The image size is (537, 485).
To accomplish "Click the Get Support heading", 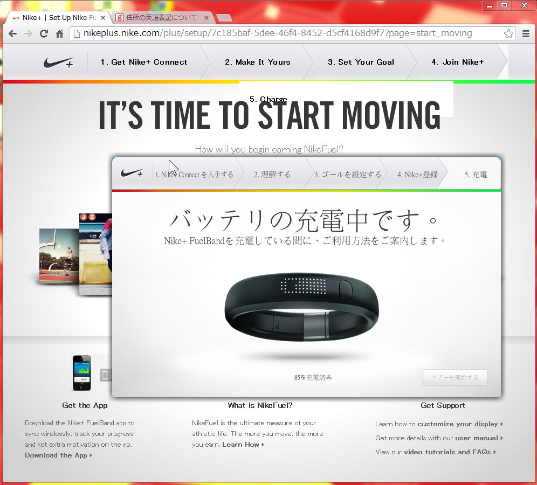I will coord(443,406).
